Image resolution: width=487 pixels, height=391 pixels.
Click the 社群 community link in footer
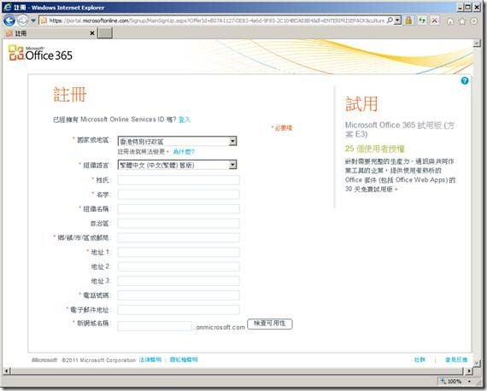(x=420, y=359)
